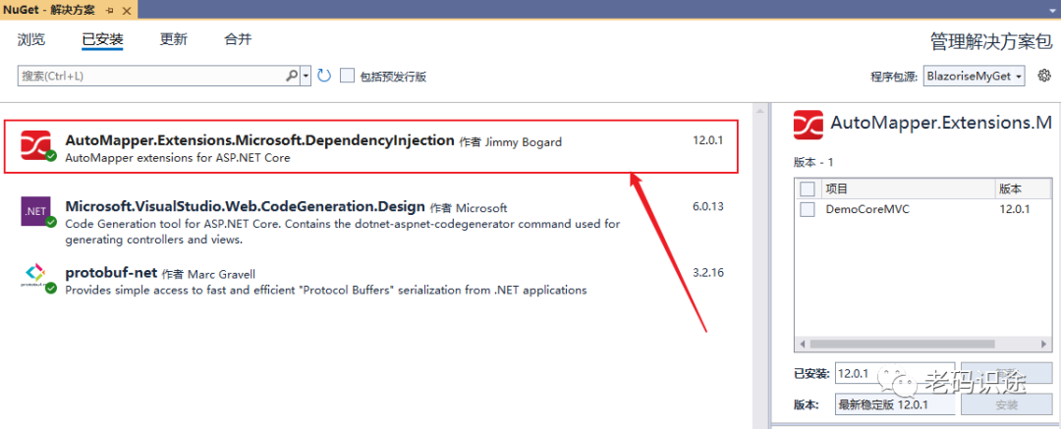Pin the NuGet solution tab
The image size is (1061, 429).
point(110,9)
